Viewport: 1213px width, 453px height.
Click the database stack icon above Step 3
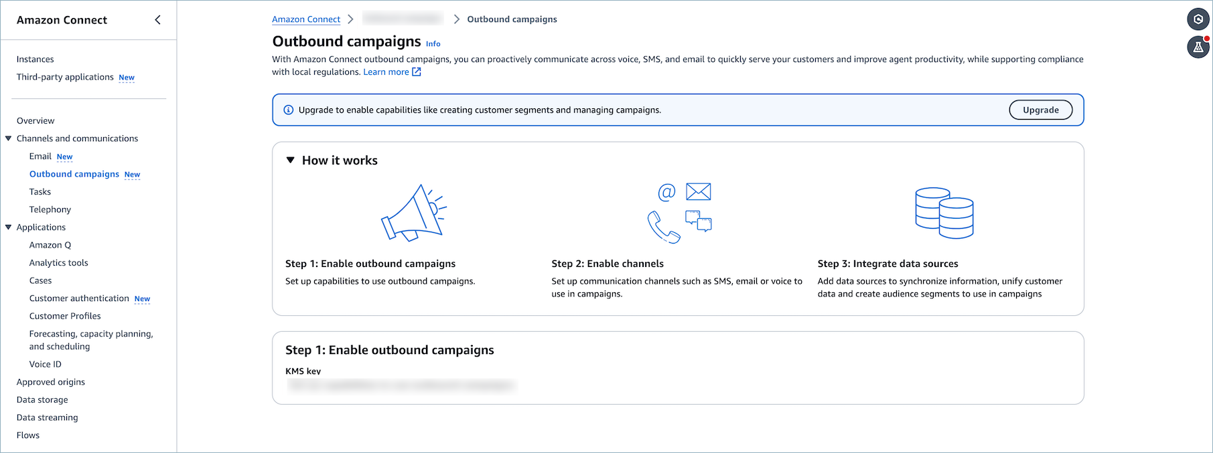(x=944, y=213)
